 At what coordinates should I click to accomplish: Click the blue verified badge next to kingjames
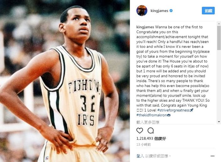coord(171,11)
